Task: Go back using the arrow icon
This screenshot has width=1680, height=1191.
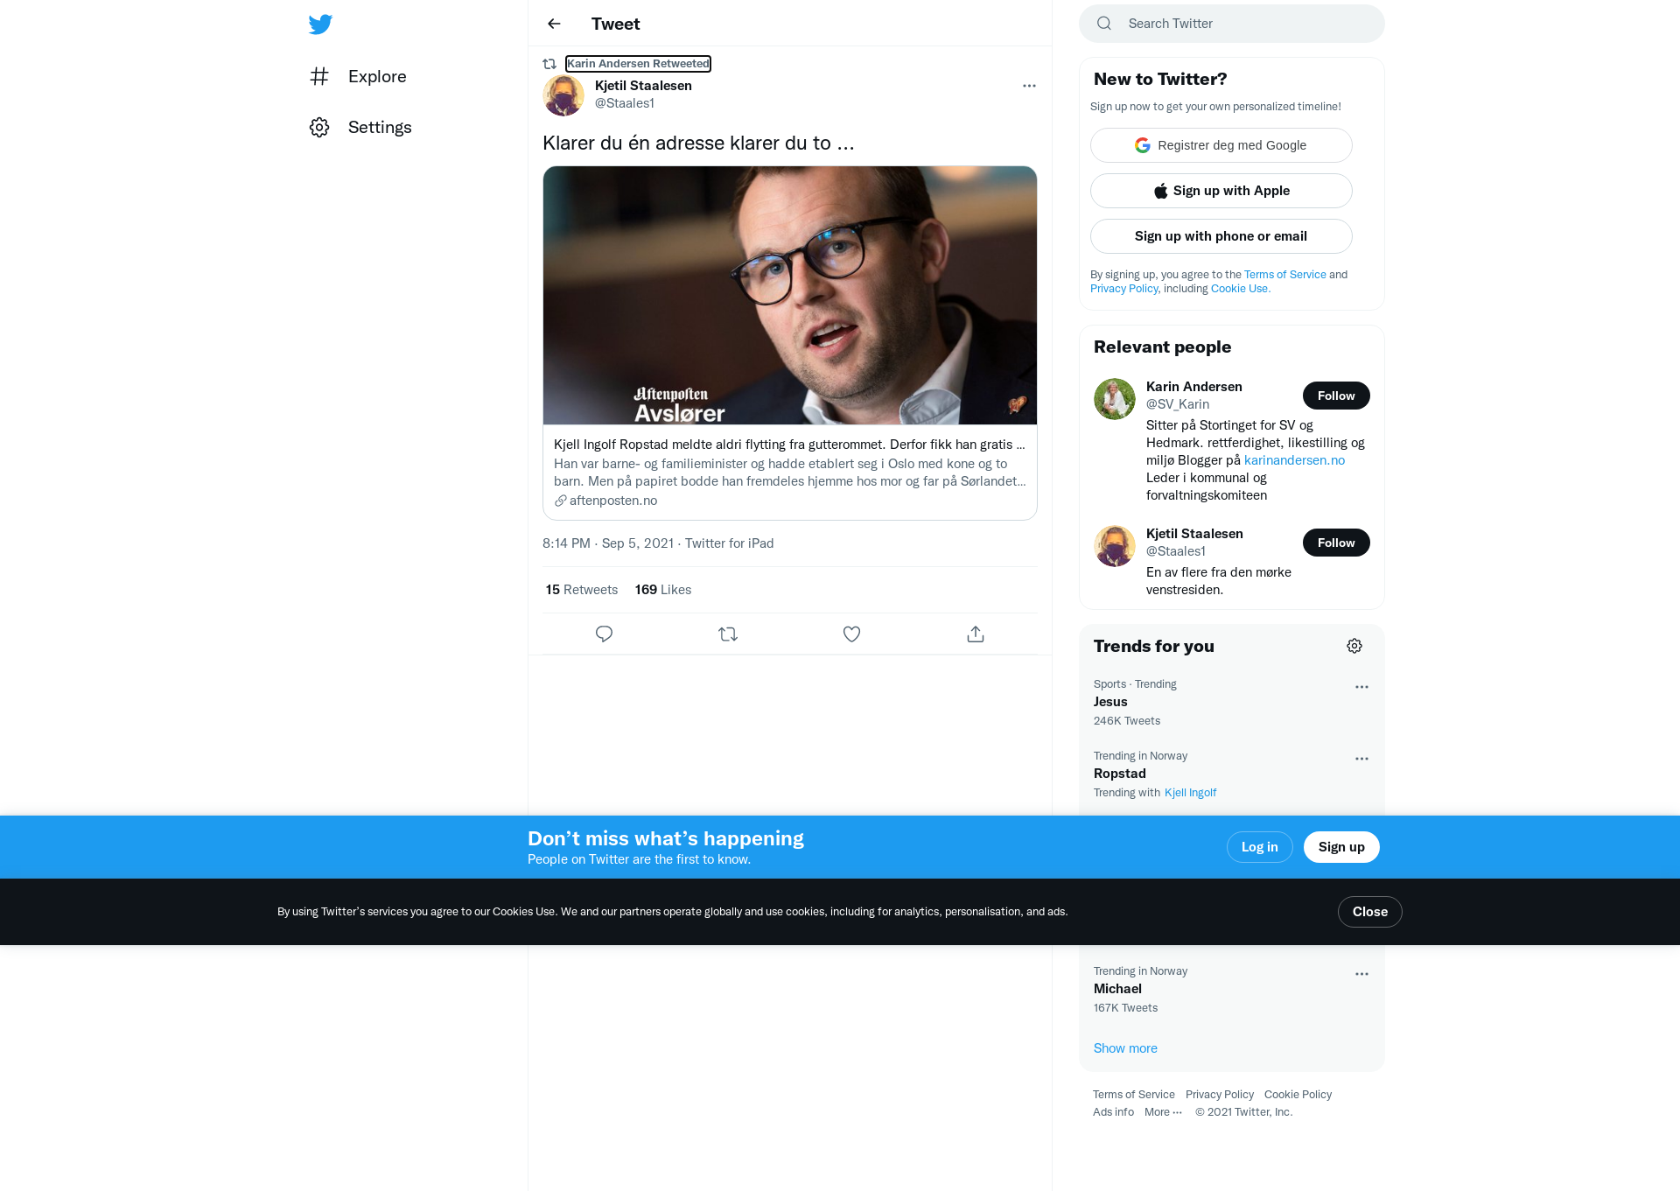Action: (554, 24)
